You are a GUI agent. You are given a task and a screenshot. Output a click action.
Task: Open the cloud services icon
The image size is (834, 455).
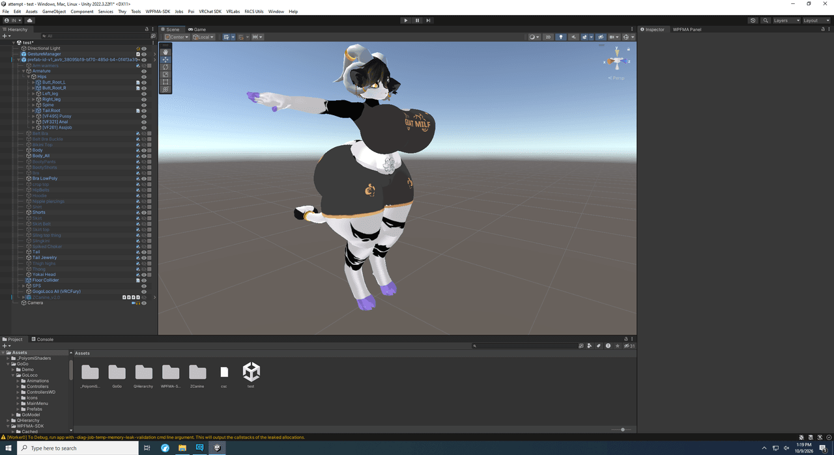click(30, 20)
